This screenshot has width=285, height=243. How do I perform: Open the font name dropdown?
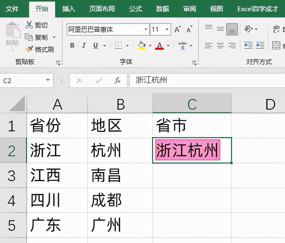pos(146,29)
